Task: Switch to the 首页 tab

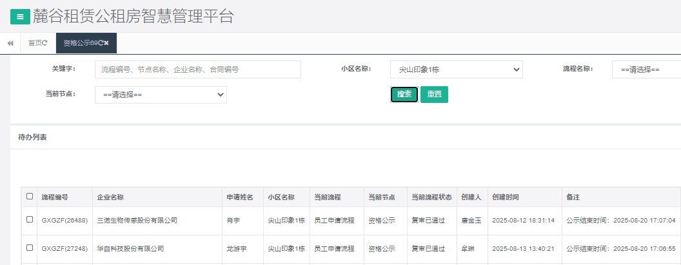Action: click(35, 43)
